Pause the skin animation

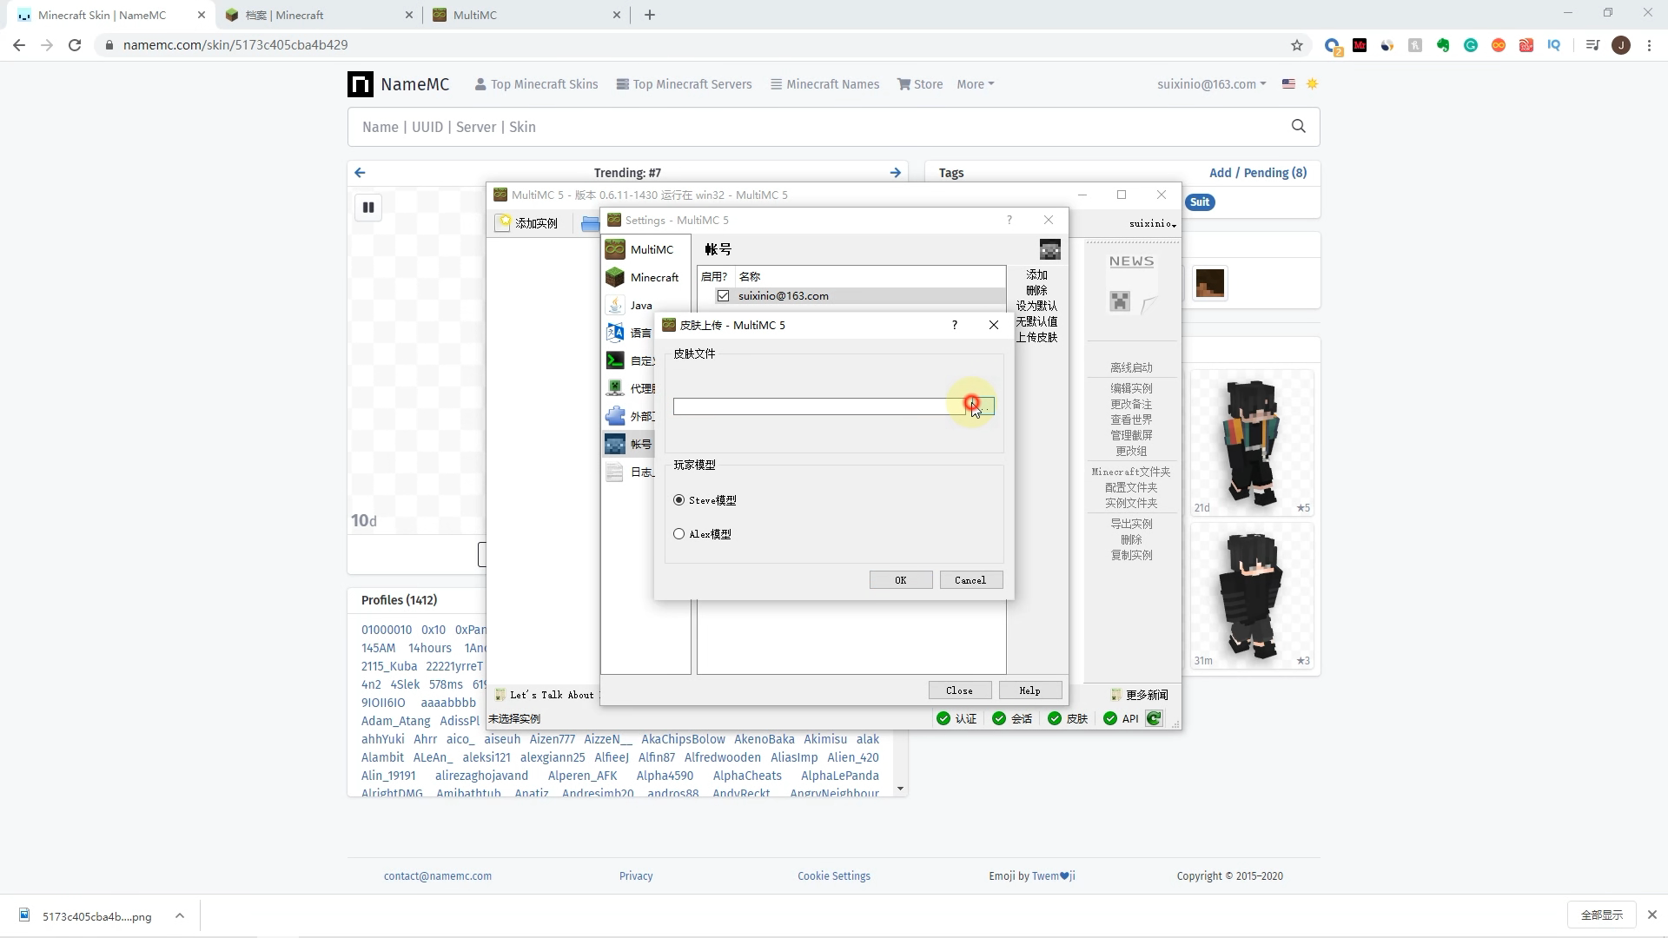pos(368,208)
